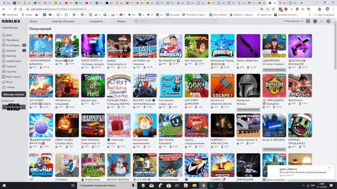Open the друзья friends sidebar icon
Screen dimensions: 337x189
click(4, 50)
